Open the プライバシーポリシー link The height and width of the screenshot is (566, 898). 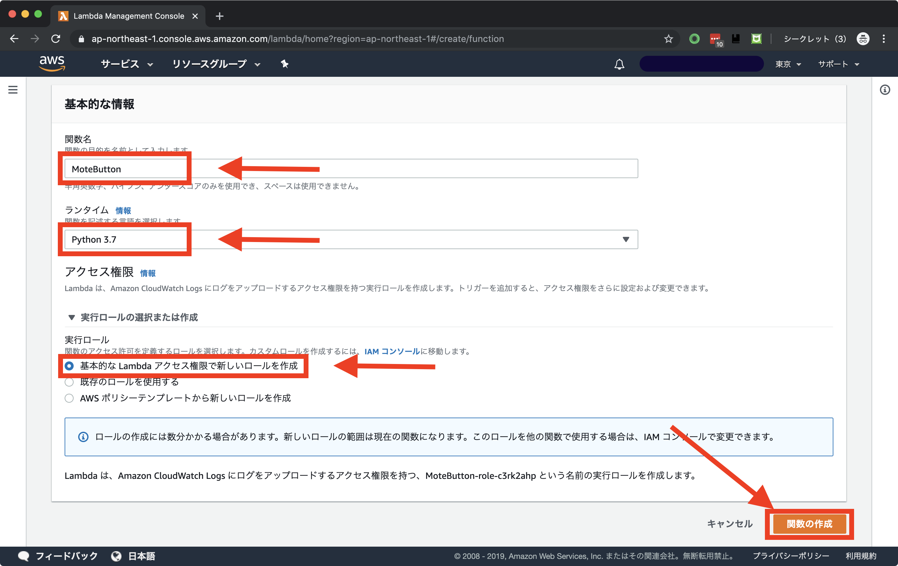pos(791,556)
